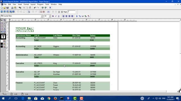Screen dimensions: 181x101
Task: Select the arrow pointer tool
Action: (2, 20)
